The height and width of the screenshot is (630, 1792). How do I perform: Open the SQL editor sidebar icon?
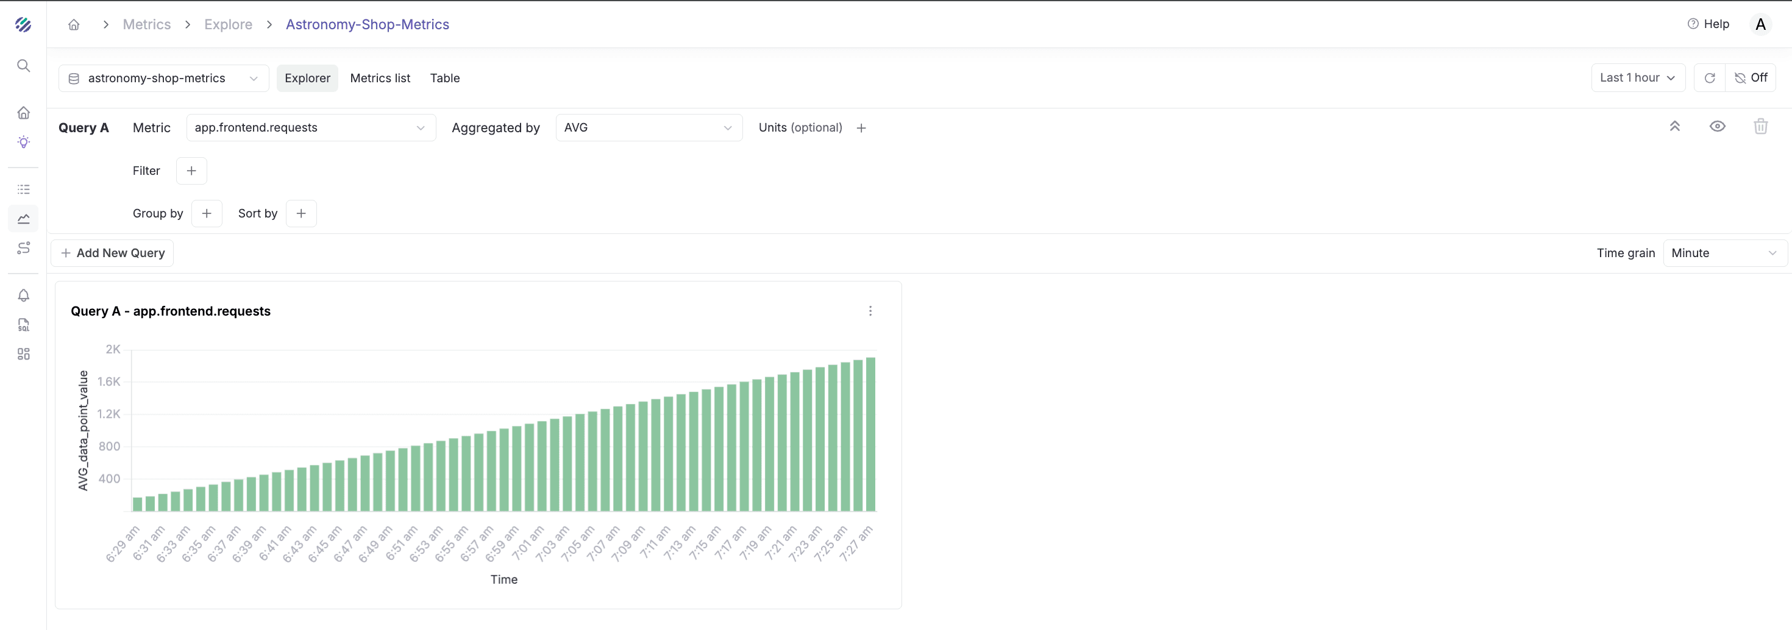coord(23,325)
